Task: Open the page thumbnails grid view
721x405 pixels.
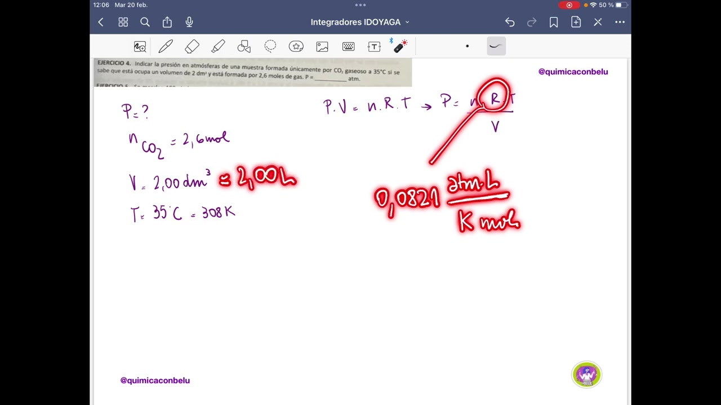Action: tap(123, 22)
